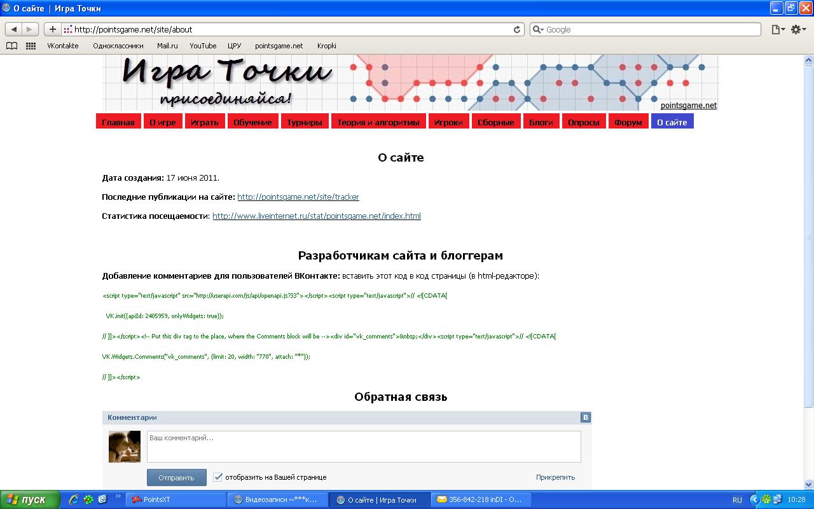Open the Опросы menu tab

point(584,122)
